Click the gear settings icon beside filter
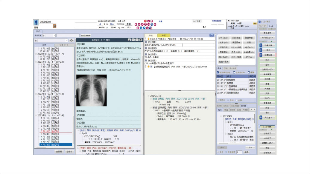The image size is (310, 174). (x=71, y=40)
